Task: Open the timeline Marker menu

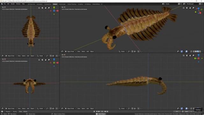Action: point(25,111)
